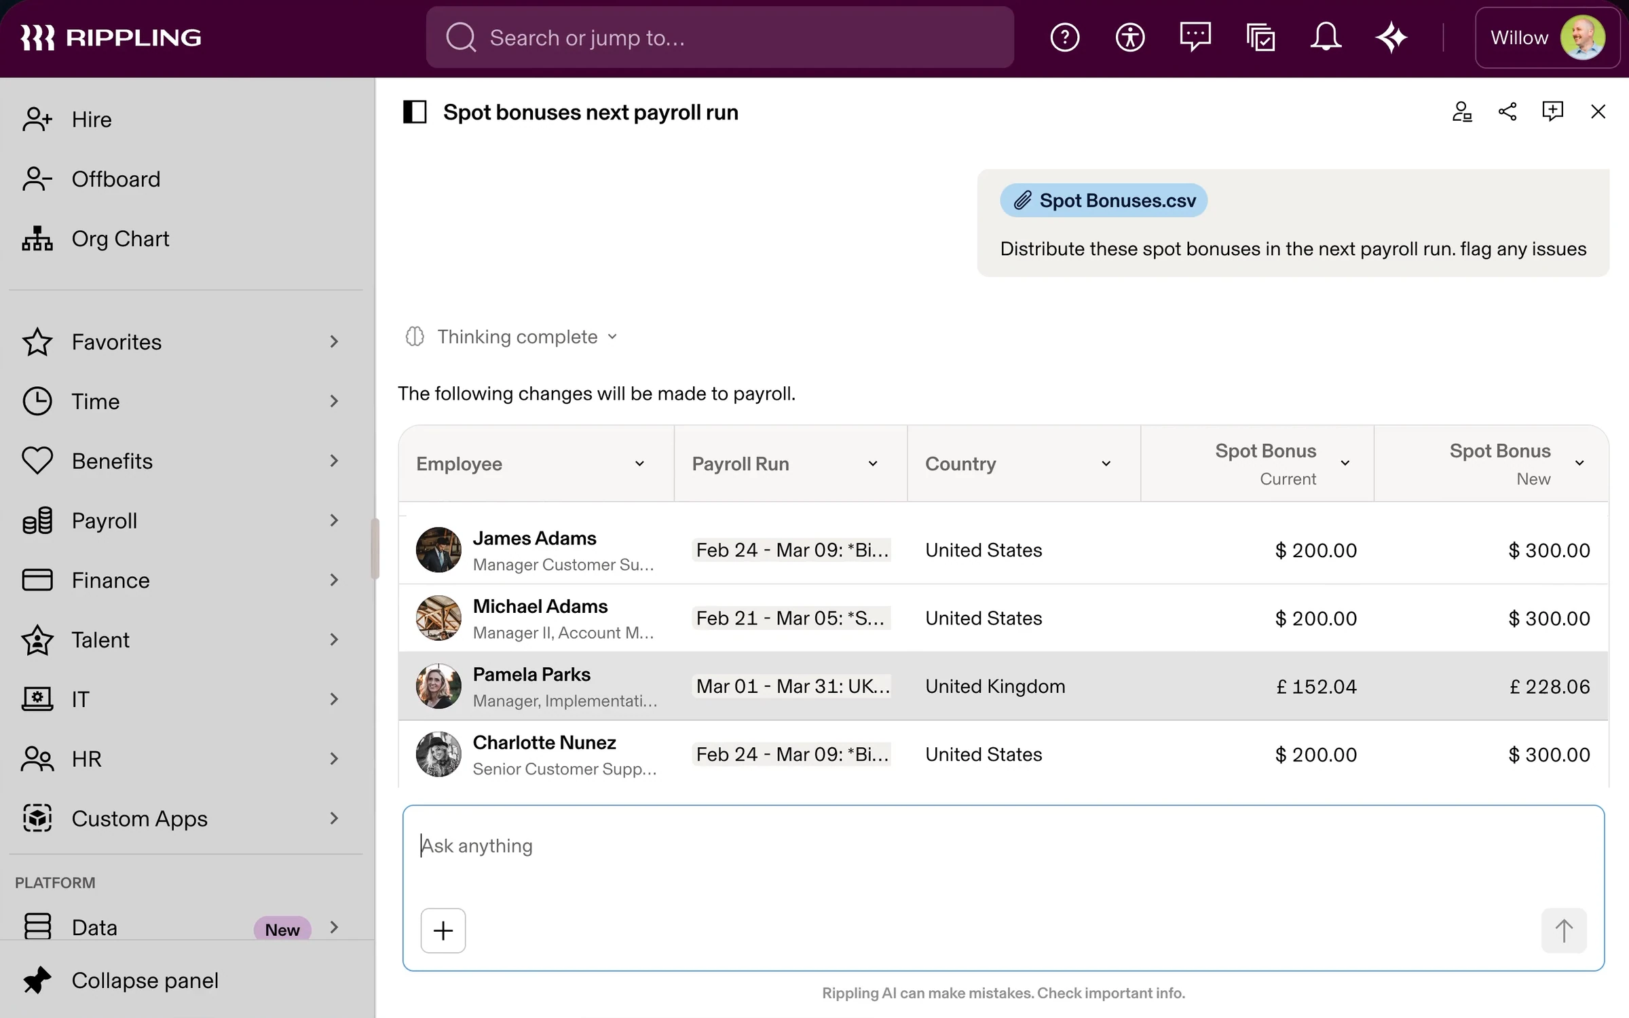Expand IT menu chevron
Viewport: 1629px width, 1018px height.
tap(334, 699)
